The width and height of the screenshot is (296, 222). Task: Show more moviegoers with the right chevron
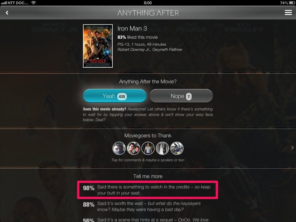pos(292,148)
